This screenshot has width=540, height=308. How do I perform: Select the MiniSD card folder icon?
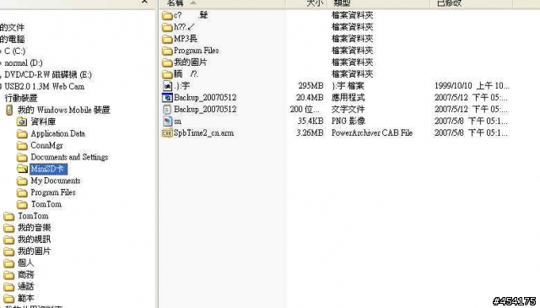pos(22,169)
